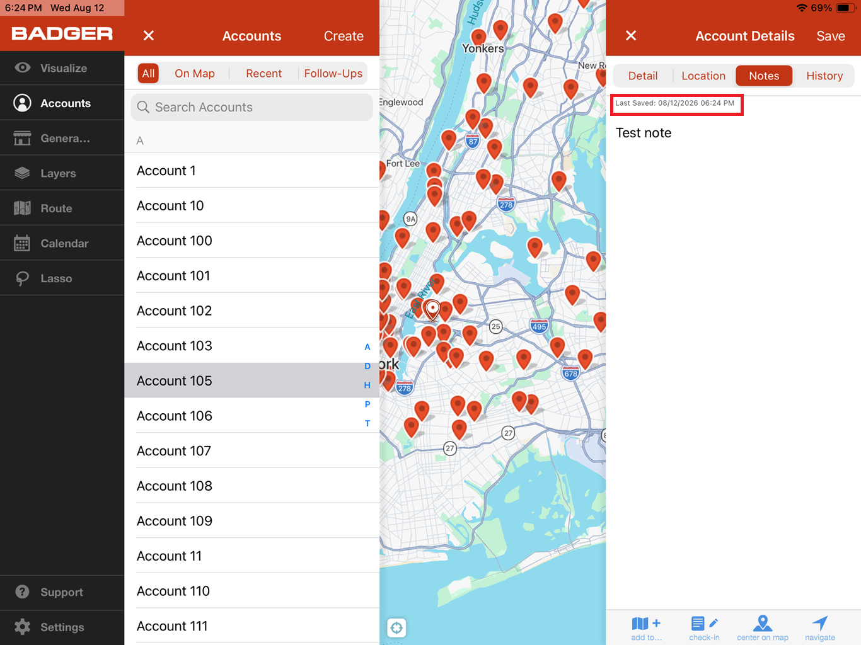Open the Genera... storefront icon in sidebar

click(22, 138)
